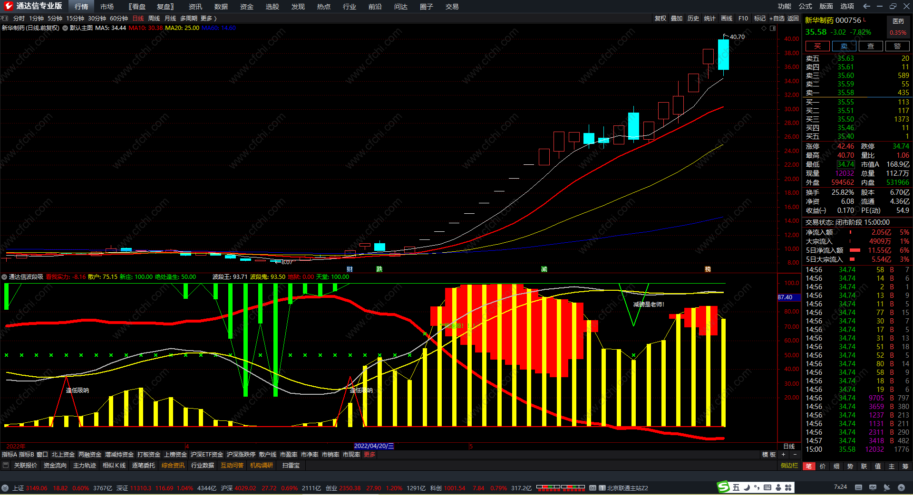The width and height of the screenshot is (913, 495).
Task: Click the diamond icon above the chart
Action: coord(764,28)
